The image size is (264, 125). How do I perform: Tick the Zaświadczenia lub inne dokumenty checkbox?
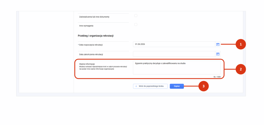click(x=136, y=16)
